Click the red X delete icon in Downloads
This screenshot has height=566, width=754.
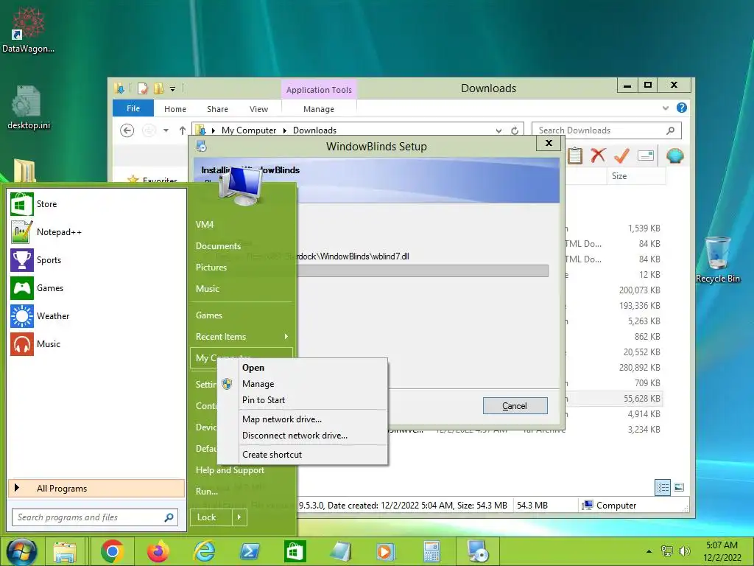coord(598,156)
